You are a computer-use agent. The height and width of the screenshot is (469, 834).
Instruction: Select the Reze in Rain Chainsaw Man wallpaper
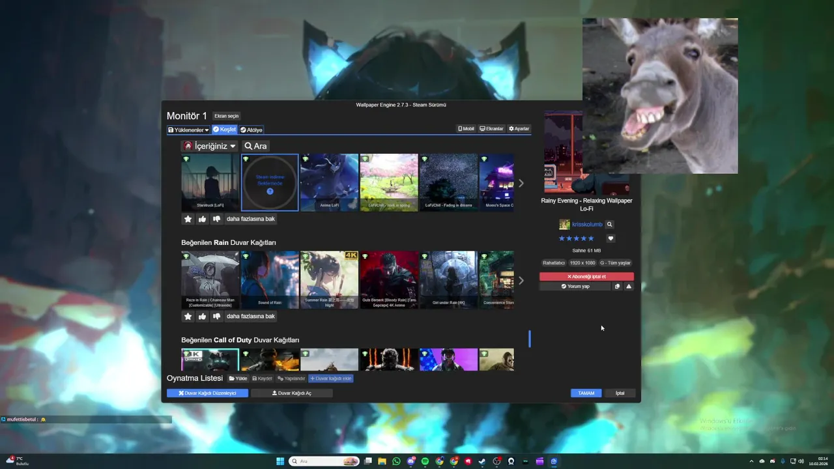click(210, 279)
